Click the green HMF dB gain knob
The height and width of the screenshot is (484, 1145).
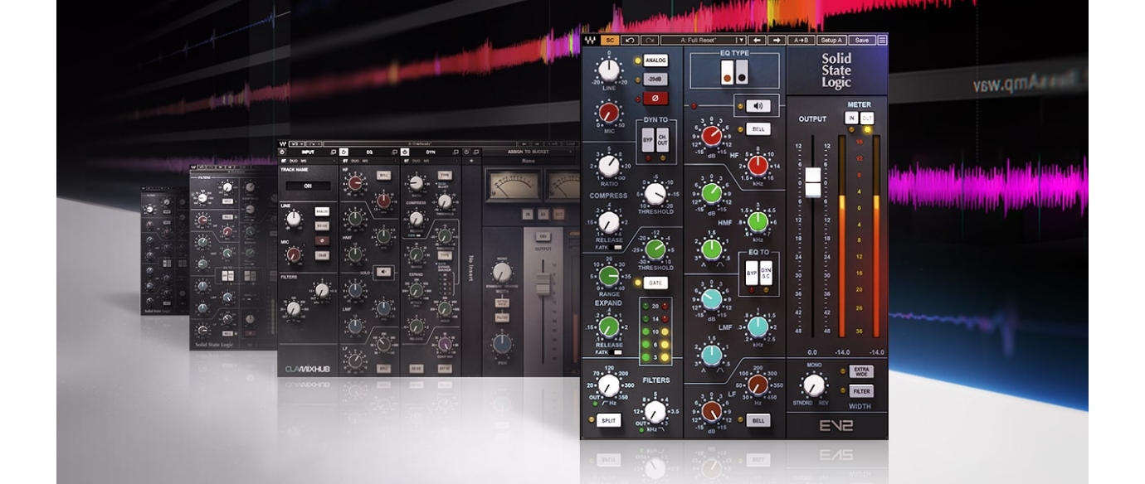point(712,193)
